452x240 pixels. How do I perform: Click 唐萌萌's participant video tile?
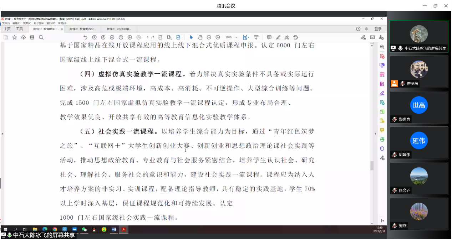tap(419, 72)
